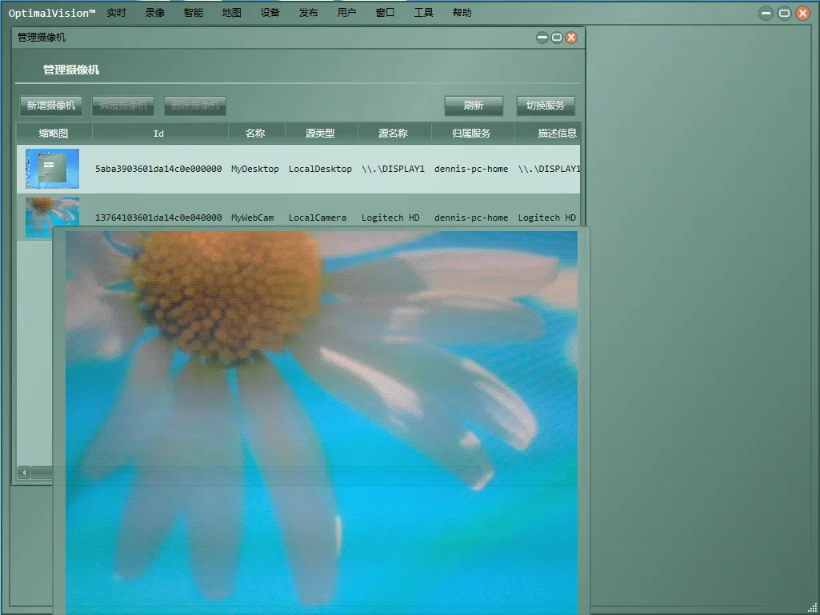Select the MyDesktop thumbnail image

coord(52,169)
